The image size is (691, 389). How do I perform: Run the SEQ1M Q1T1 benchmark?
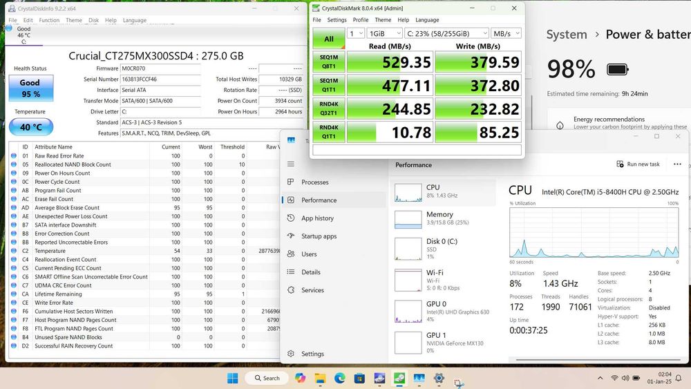pos(329,85)
